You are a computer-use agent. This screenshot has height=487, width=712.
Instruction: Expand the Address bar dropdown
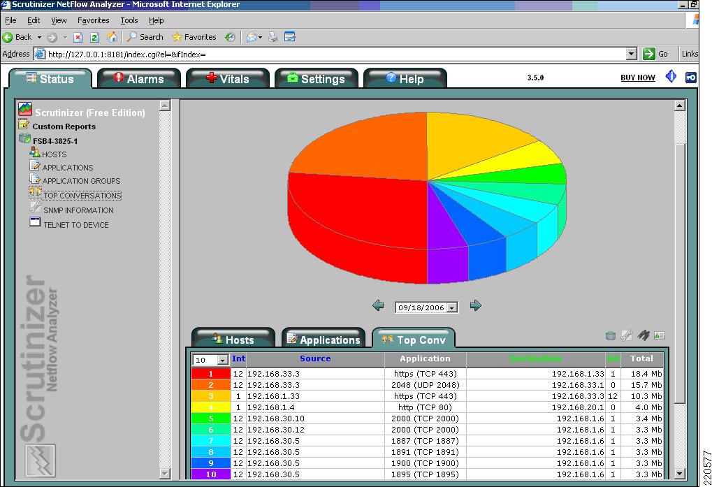click(x=631, y=54)
